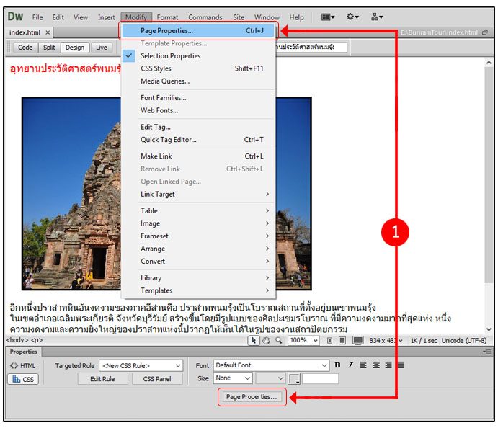Click the Bold formatting icon

337,365
